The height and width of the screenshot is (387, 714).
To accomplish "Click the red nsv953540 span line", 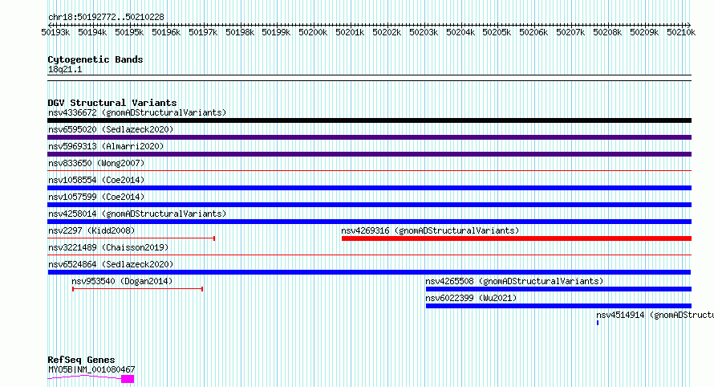I will [x=137, y=289].
